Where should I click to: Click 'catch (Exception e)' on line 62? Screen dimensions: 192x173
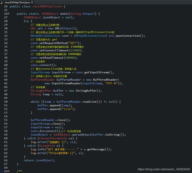43,146
